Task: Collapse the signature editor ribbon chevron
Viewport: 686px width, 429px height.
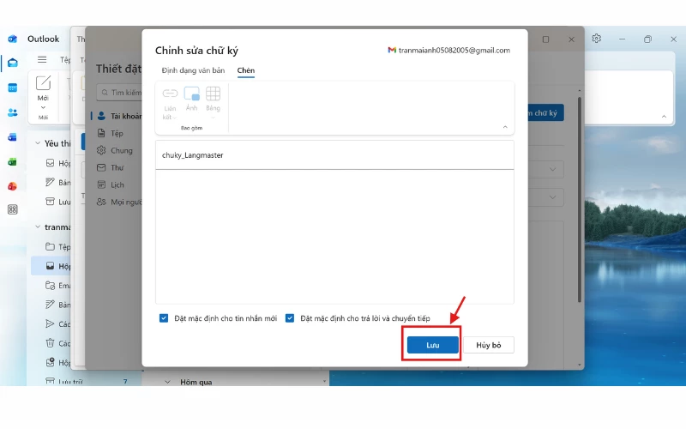Action: tap(504, 127)
